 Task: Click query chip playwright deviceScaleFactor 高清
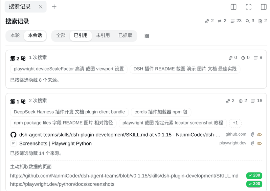(69, 69)
